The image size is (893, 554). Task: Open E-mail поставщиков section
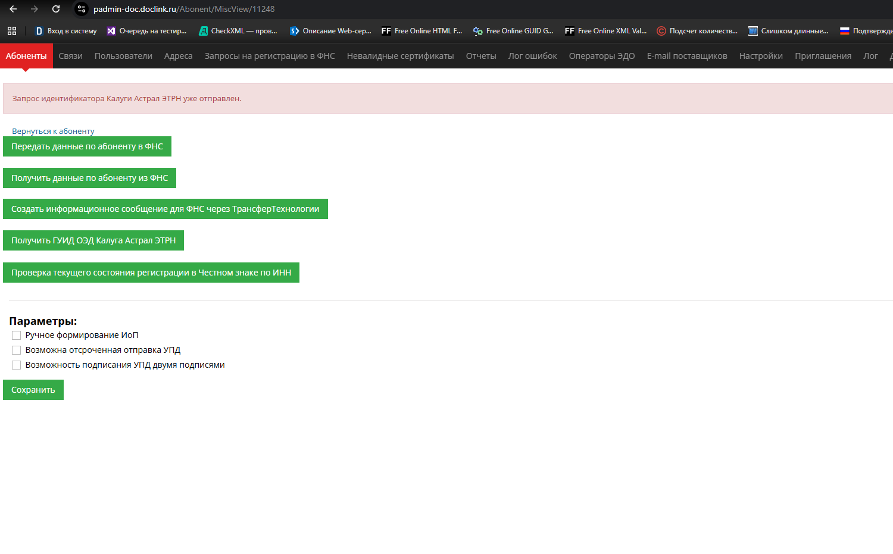687,56
